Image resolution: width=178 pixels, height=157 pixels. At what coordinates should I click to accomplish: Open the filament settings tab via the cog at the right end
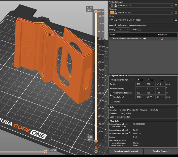176,13
